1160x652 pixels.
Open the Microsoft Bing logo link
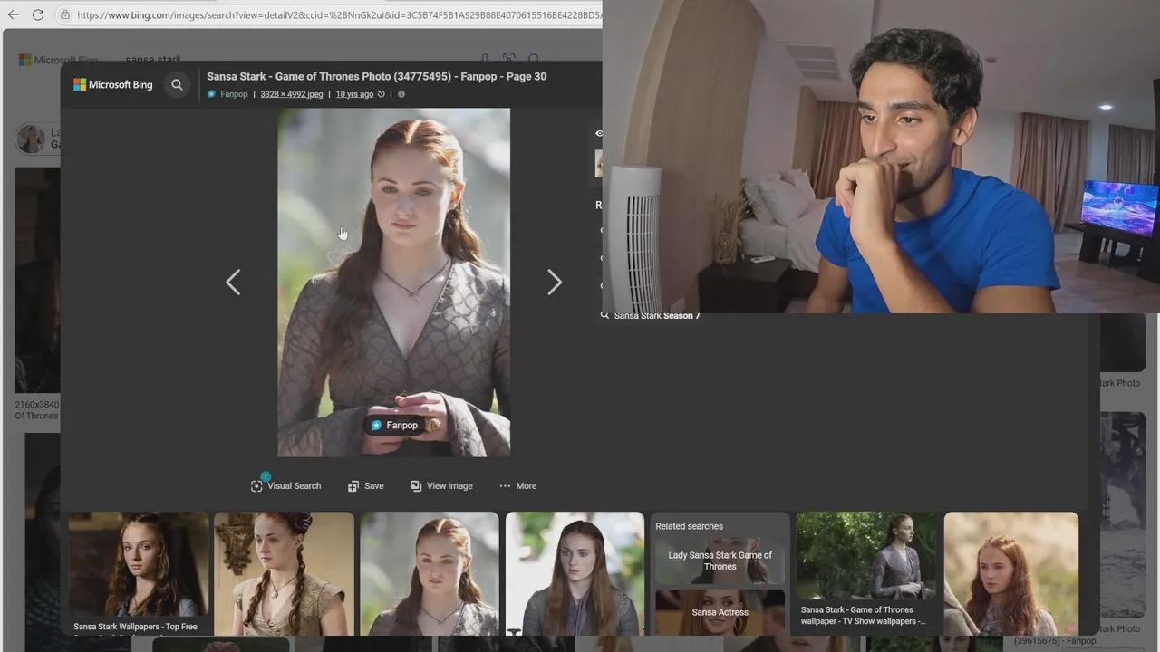pos(113,84)
